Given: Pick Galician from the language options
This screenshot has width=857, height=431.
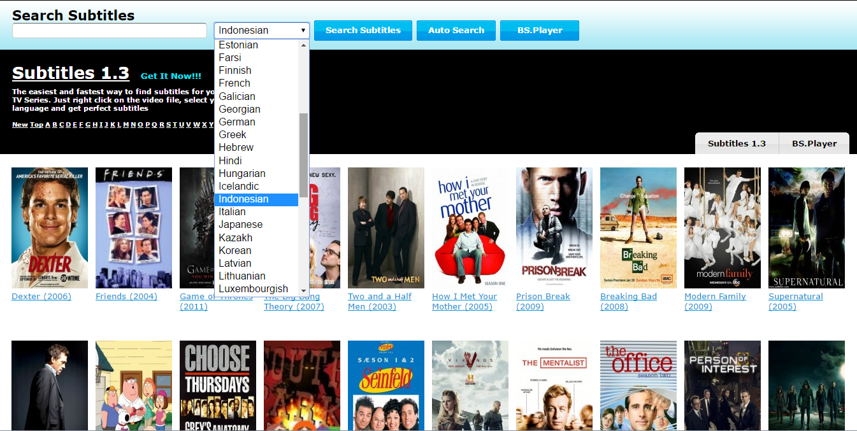Looking at the screenshot, I should pos(257,97).
